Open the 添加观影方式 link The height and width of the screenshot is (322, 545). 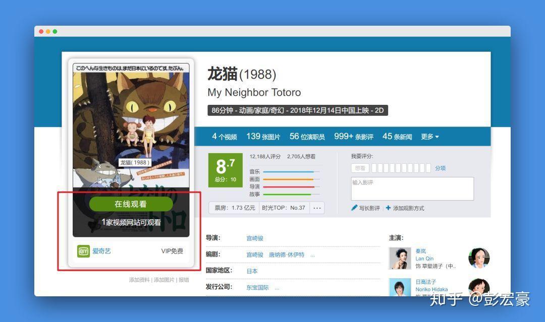pos(409,208)
